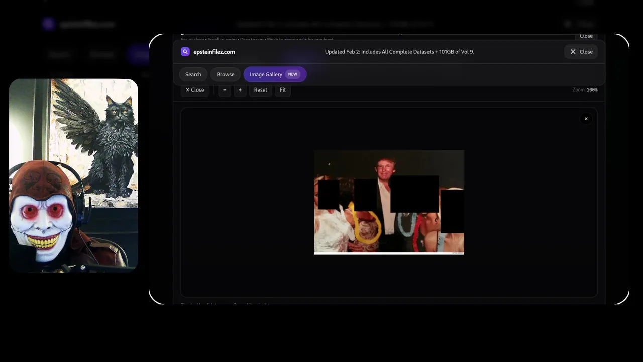Click the NEW badge on Image Gallery

tap(292, 74)
